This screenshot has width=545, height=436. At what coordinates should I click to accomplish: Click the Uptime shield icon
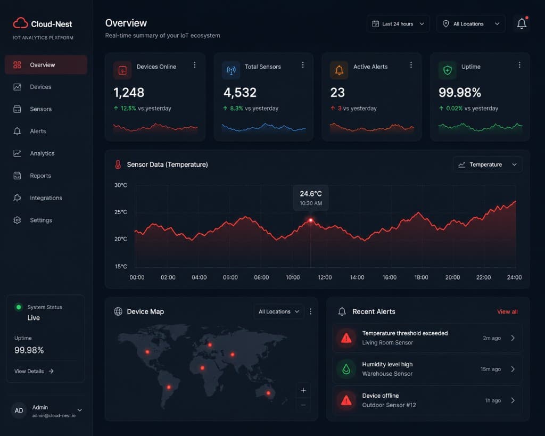coord(447,70)
